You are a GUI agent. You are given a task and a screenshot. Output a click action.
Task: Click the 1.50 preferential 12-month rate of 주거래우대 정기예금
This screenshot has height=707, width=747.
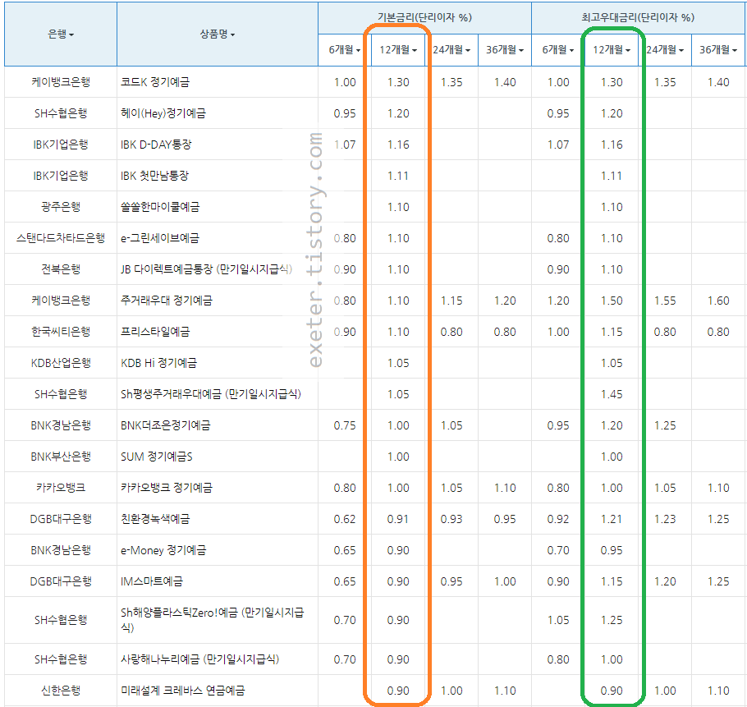coord(612,301)
